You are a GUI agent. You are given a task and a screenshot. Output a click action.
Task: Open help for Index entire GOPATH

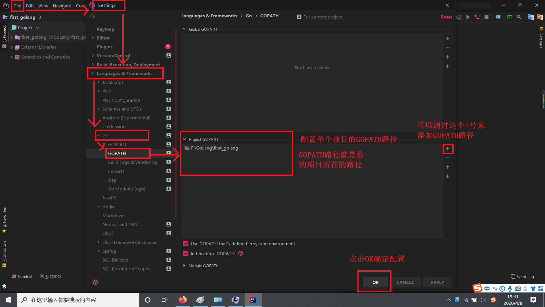241,253
